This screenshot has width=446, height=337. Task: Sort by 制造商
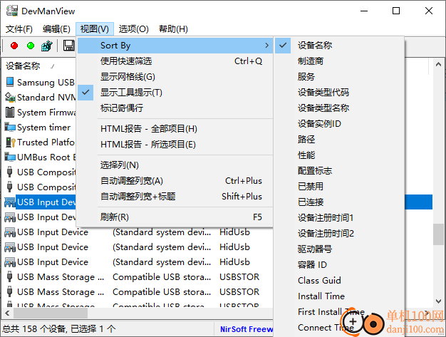pyautogui.click(x=340, y=61)
